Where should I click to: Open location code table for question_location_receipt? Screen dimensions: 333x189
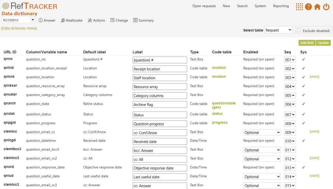tap(219, 68)
